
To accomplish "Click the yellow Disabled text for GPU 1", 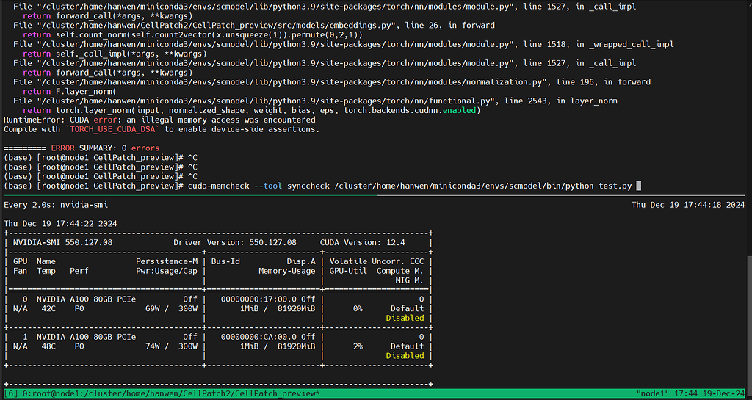I will coord(405,356).
